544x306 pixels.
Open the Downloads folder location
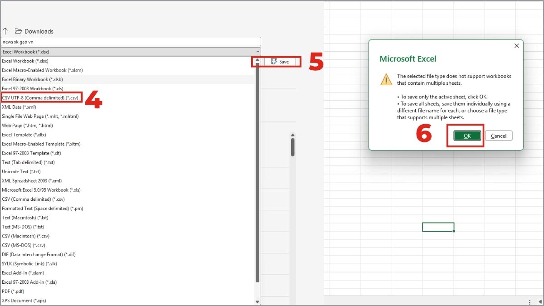coord(34,31)
